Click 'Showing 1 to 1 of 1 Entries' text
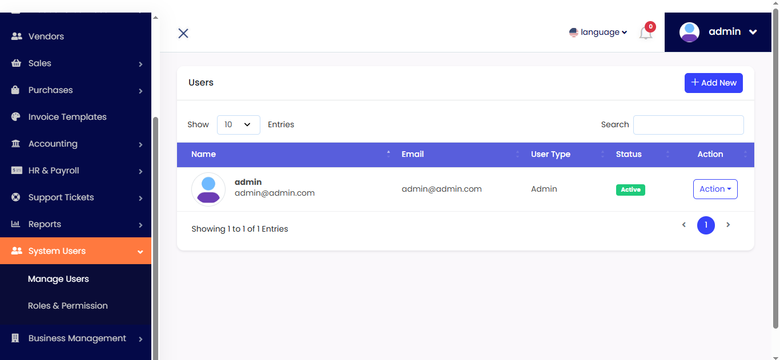This screenshot has height=360, width=780. (240, 229)
